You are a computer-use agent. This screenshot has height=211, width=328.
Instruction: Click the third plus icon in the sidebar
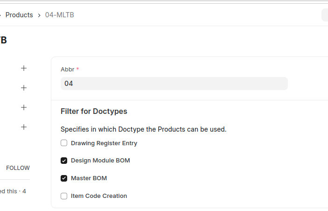point(24,107)
